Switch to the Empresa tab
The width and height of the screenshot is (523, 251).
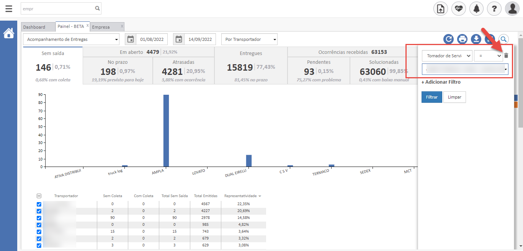pyautogui.click(x=101, y=27)
